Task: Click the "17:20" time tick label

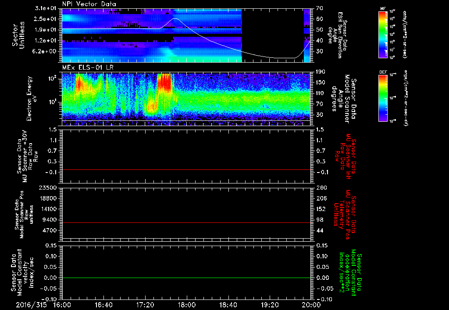Action: click(145, 305)
